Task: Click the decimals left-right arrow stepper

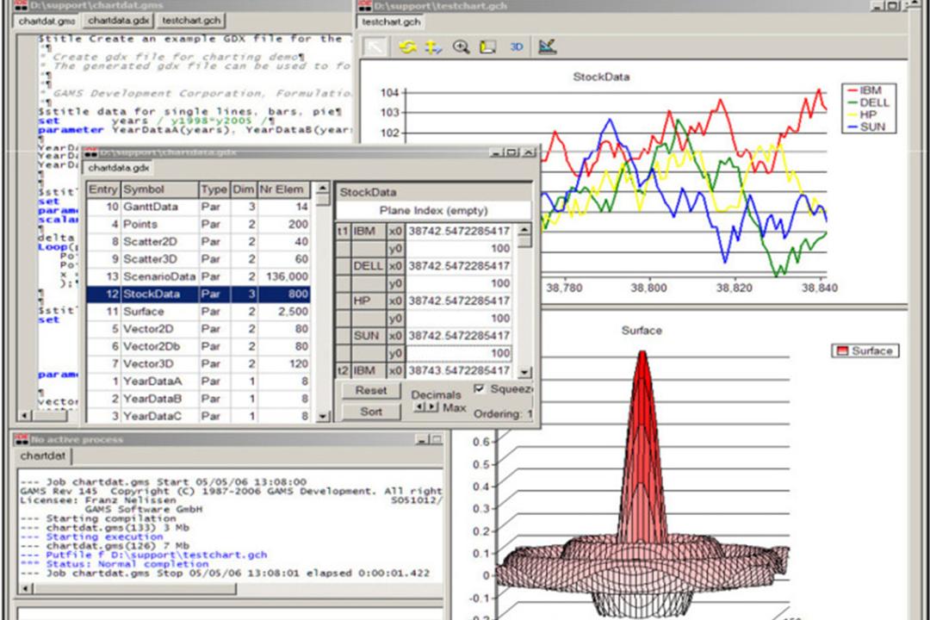Action: [426, 407]
